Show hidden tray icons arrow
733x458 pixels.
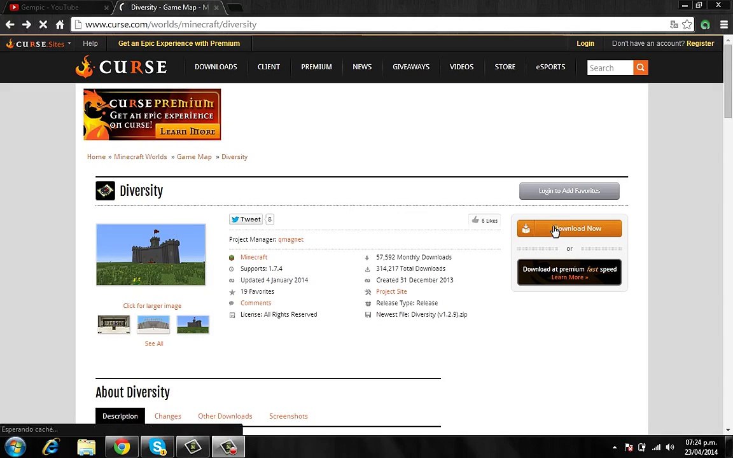click(615, 447)
